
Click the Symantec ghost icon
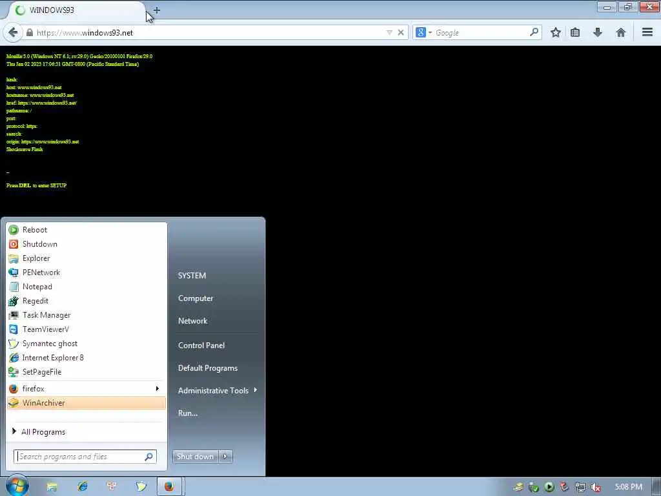pyautogui.click(x=14, y=344)
